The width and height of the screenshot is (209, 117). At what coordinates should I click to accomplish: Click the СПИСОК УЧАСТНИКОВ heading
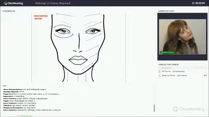(x=169, y=64)
